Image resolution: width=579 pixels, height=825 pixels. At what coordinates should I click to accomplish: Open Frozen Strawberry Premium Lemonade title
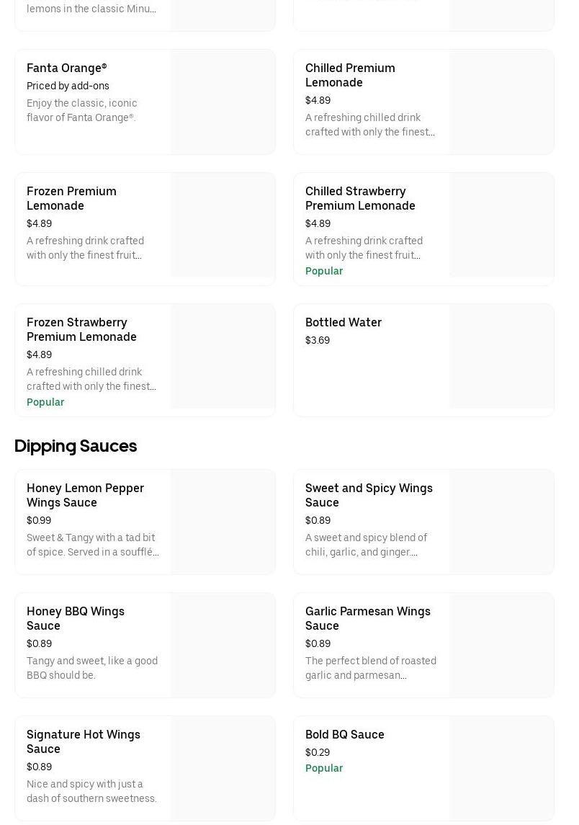click(81, 329)
